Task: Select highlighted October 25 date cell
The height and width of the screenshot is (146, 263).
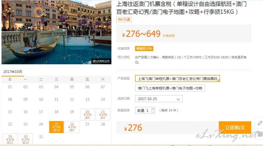Action: coord(56,127)
